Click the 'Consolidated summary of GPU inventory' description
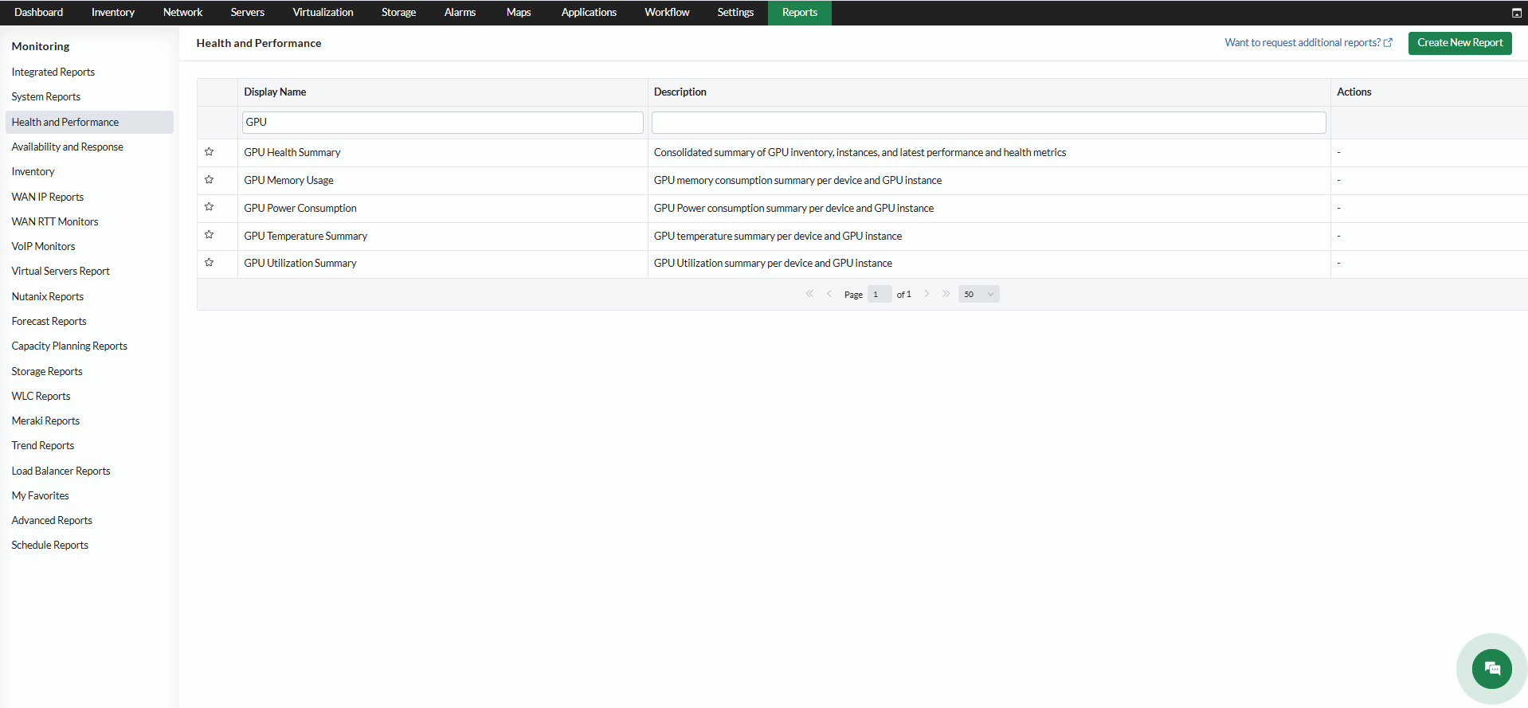 point(860,152)
